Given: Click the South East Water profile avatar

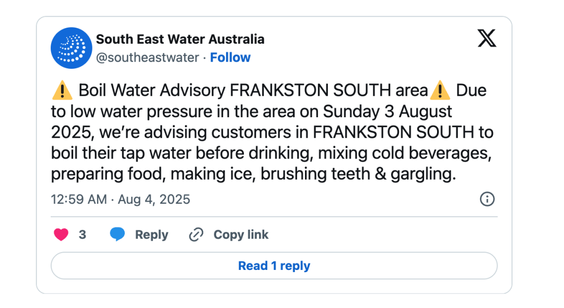Looking at the screenshot, I should click(72, 48).
